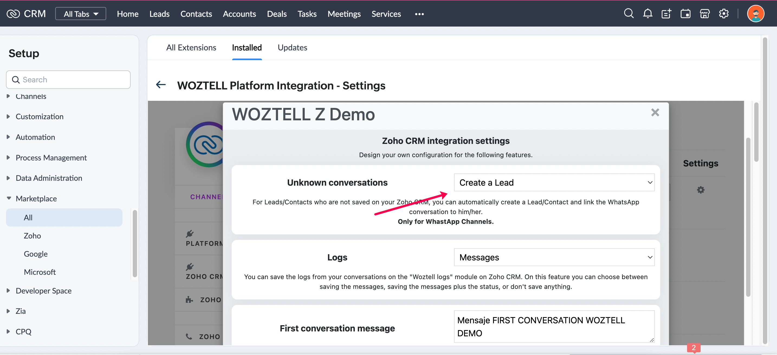Open the Meetings module
This screenshot has height=355, width=777.
tap(344, 14)
